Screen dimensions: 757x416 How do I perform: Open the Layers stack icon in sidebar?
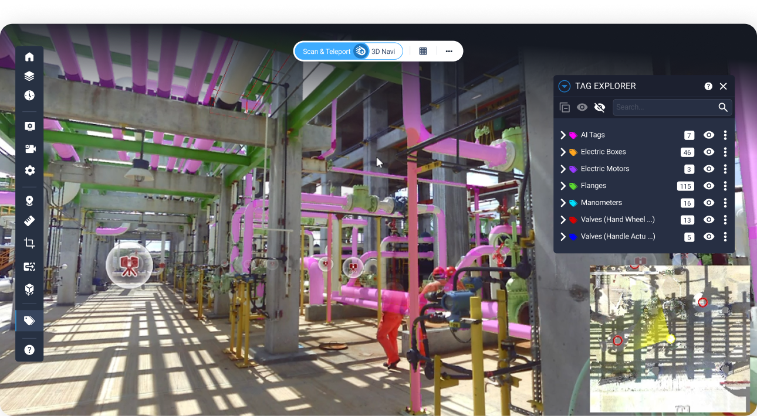coord(29,76)
